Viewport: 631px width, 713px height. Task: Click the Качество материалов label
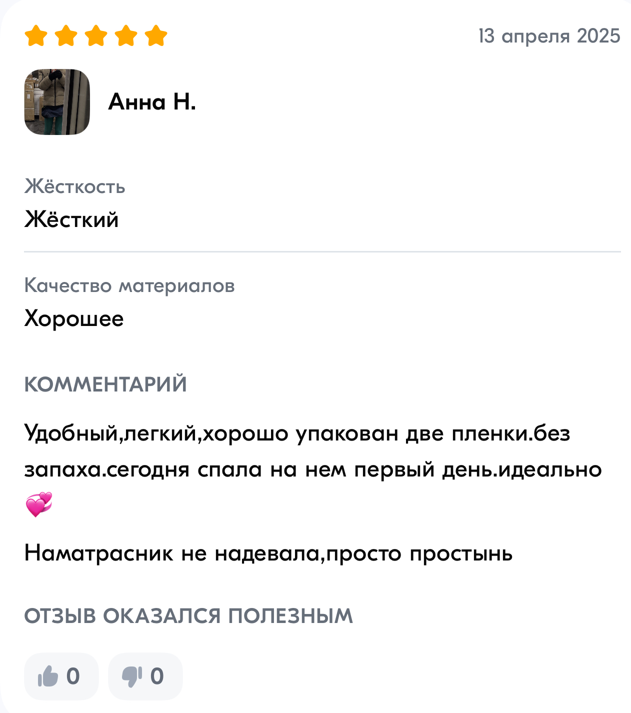coord(129,285)
